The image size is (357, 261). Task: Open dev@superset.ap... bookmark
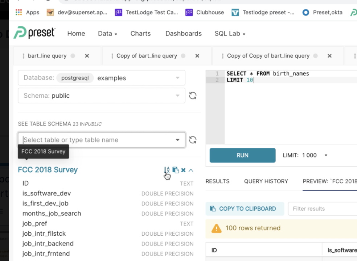tap(77, 12)
